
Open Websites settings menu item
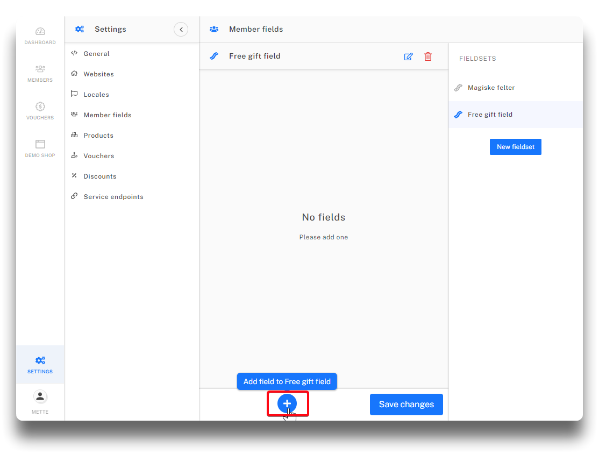tap(98, 74)
